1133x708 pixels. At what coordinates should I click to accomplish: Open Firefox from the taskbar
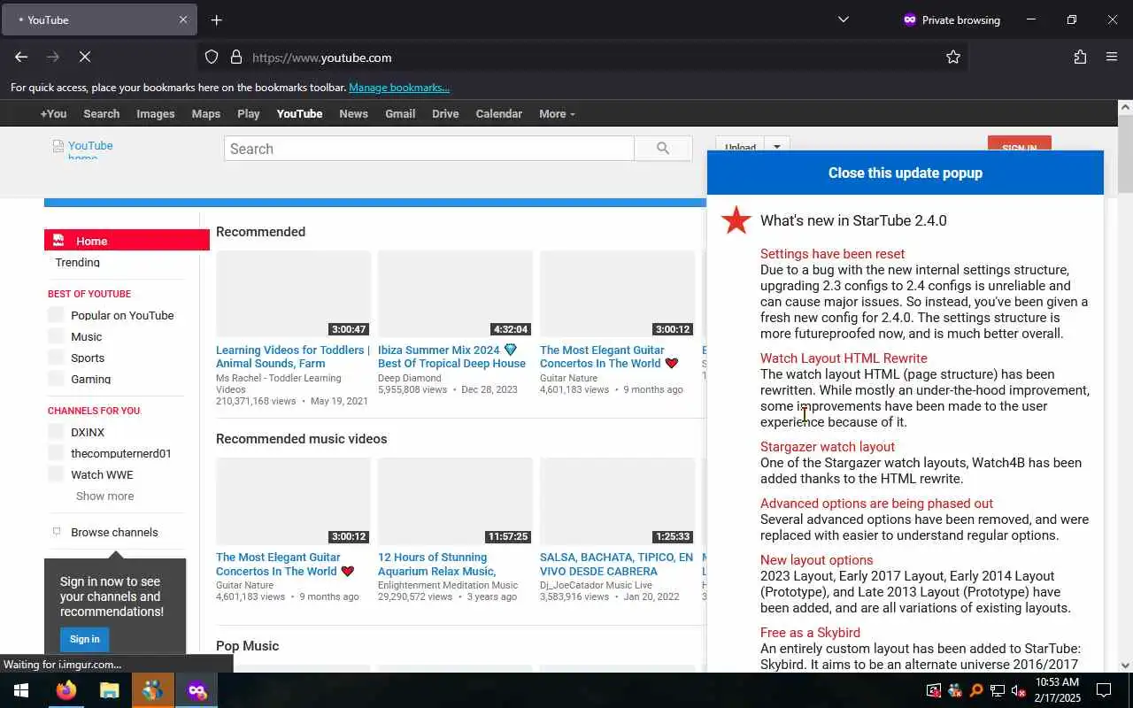pos(66,690)
